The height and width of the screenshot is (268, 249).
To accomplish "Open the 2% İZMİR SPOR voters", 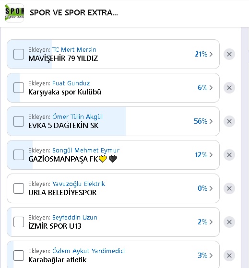I will 211,222.
